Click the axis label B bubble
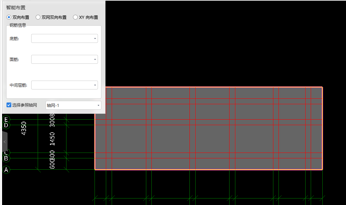The image size is (346, 205). point(6,158)
